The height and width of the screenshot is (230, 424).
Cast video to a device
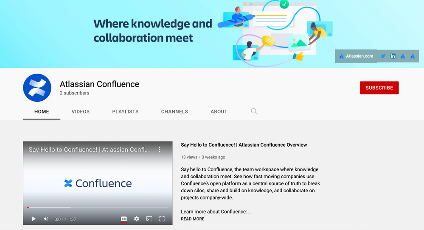point(149,219)
